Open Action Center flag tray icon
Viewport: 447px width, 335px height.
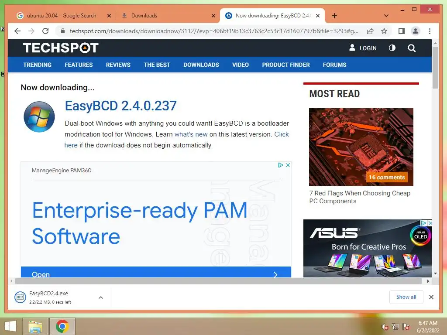(406, 327)
